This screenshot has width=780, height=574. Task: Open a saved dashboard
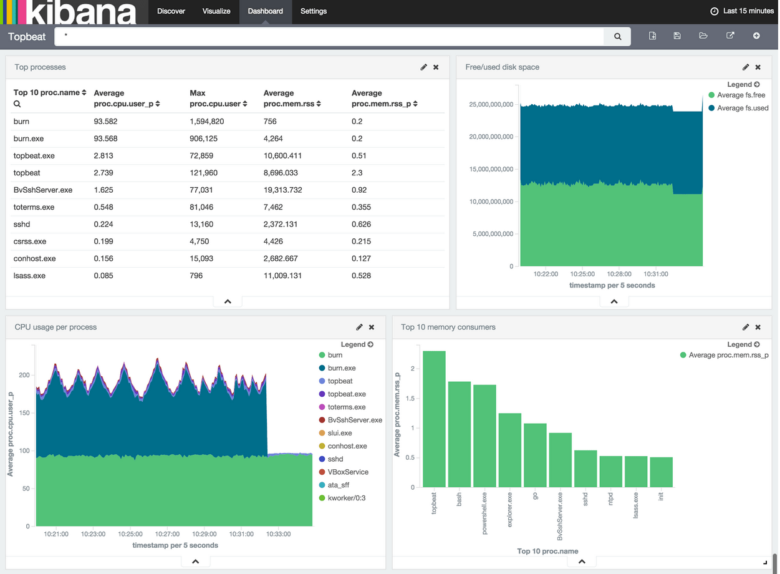703,36
